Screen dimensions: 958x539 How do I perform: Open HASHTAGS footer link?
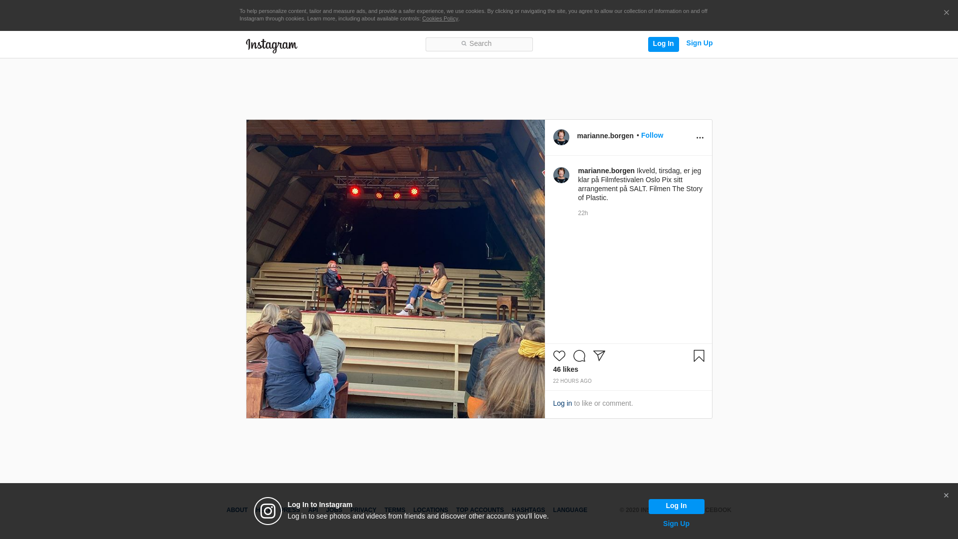pyautogui.click(x=528, y=510)
